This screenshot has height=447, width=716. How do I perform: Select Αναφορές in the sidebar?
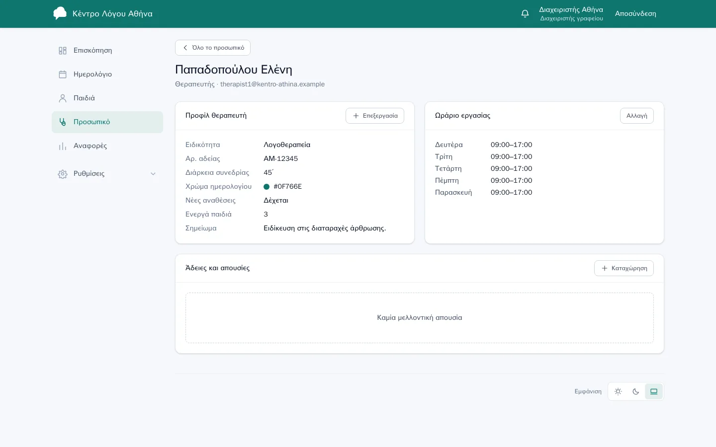coord(107,146)
